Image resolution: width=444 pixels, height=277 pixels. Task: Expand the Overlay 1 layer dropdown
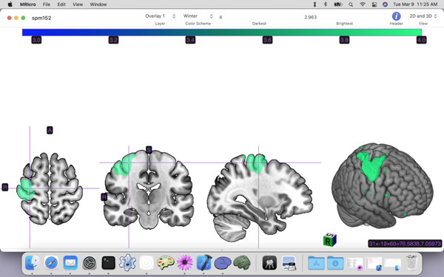pyautogui.click(x=161, y=16)
